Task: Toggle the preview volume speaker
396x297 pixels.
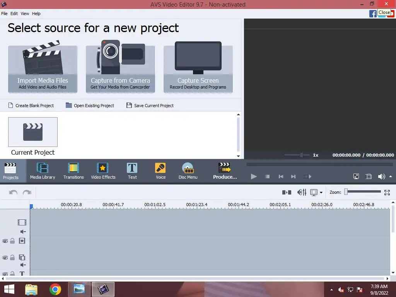Action: pos(381,176)
